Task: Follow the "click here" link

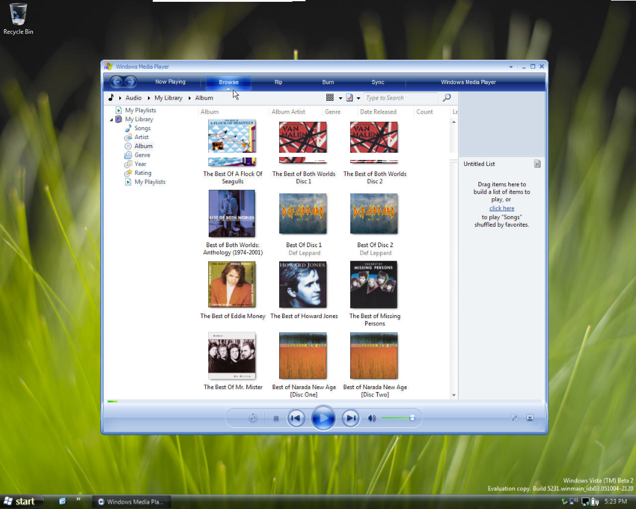Action: coord(501,208)
